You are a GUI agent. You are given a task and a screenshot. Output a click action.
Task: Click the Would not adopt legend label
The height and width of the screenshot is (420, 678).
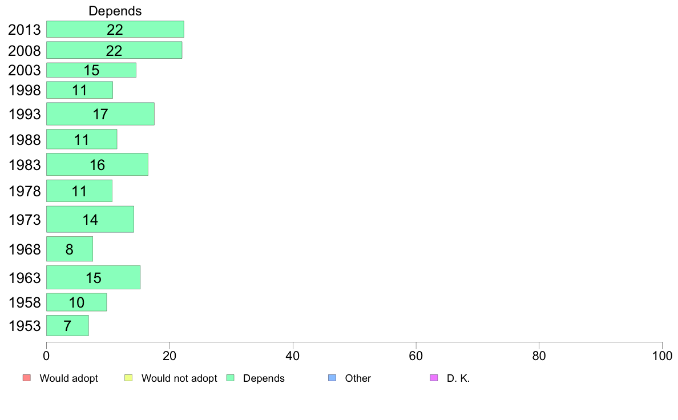tap(179, 378)
